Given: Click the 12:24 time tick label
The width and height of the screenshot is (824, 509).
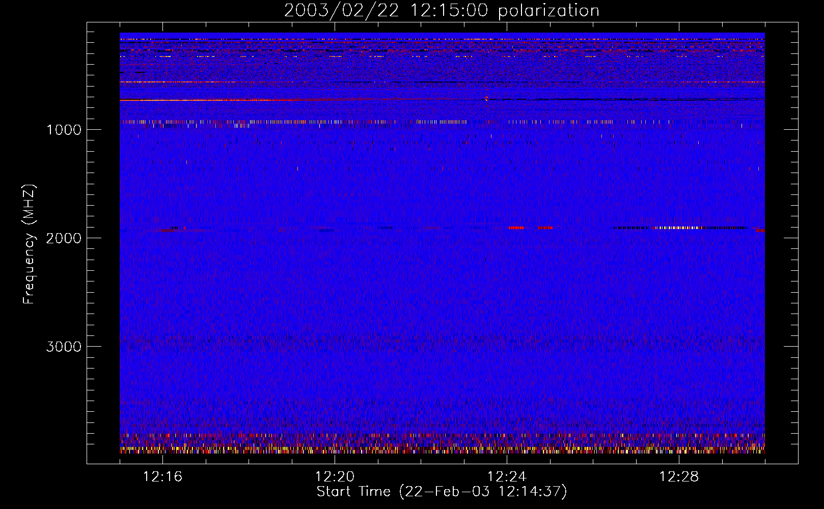Looking at the screenshot, I should pos(507,477).
